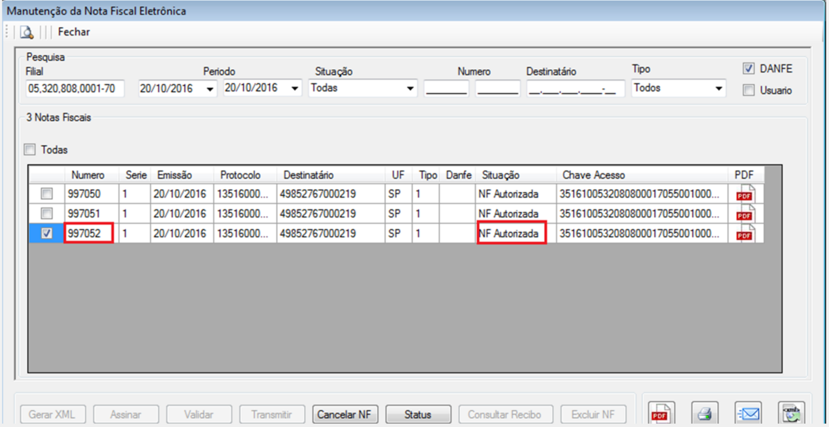Toggle the DANFE checkbox
829x427 pixels.
748,69
